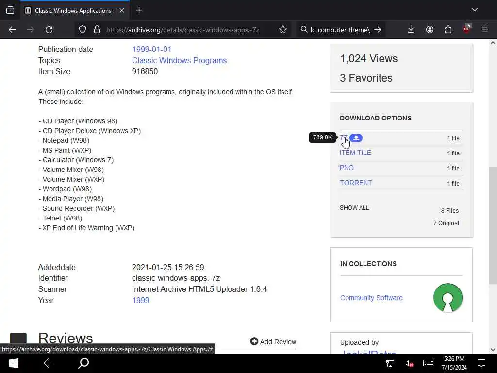Open the Firefox account icon
The height and width of the screenshot is (373, 497).
pyautogui.click(x=430, y=30)
